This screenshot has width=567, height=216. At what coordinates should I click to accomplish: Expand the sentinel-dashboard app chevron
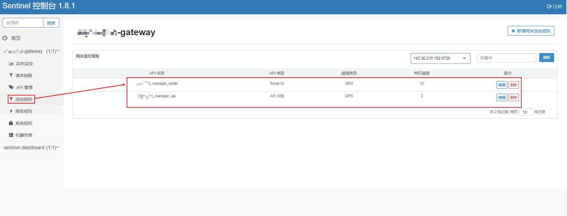tap(58, 147)
